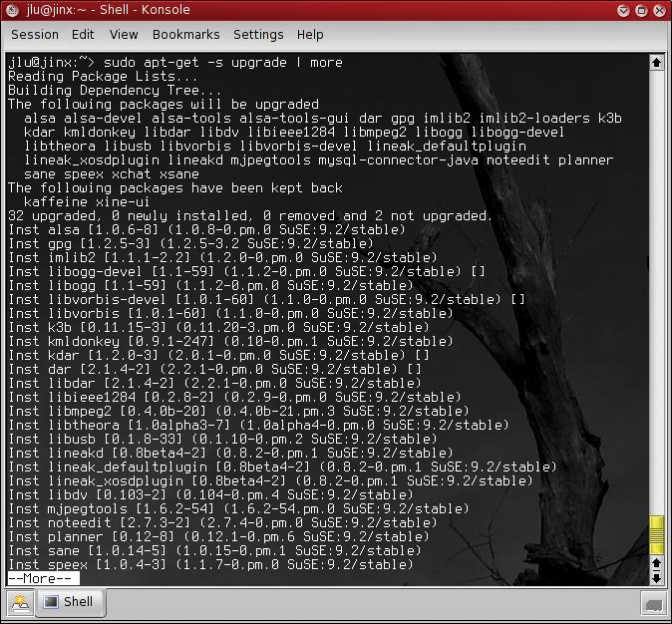Open the Edit menu

(x=83, y=34)
